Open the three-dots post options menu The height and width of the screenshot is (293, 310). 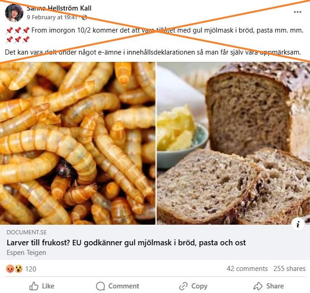click(297, 12)
